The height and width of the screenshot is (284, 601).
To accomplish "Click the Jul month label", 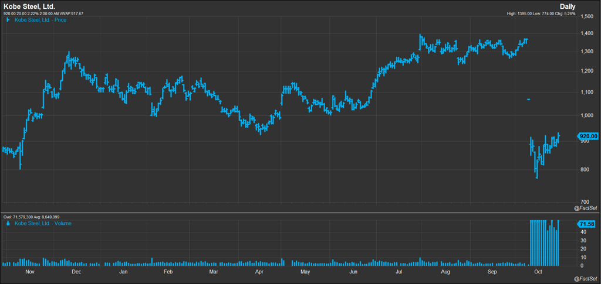I will (399, 272).
